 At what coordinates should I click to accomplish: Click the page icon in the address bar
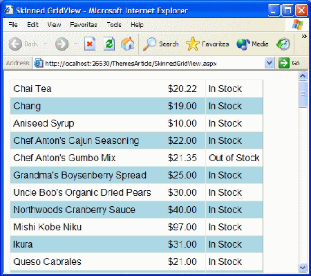pos(38,63)
